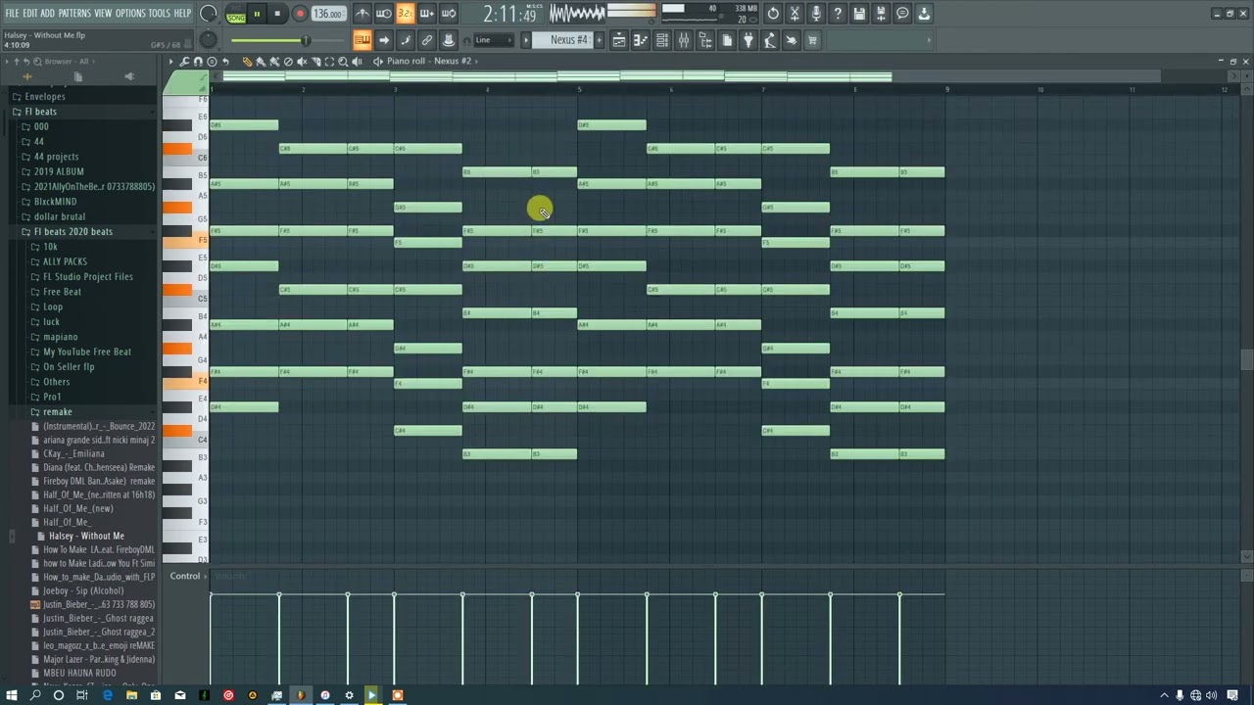
Task: Open the Piano roll view icon
Action: click(x=641, y=40)
